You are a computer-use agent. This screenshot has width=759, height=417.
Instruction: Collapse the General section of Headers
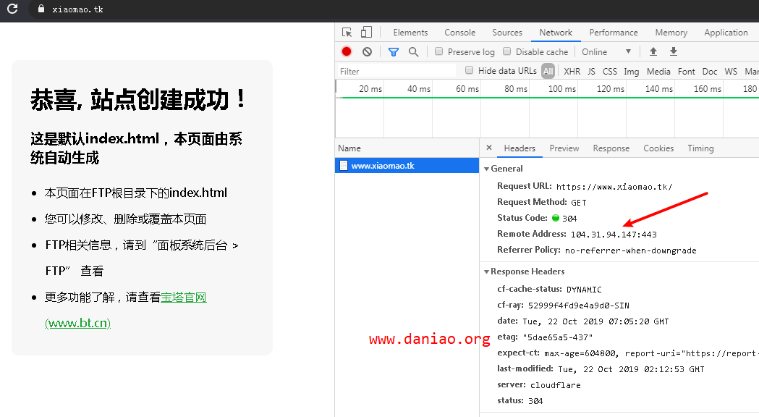click(x=488, y=168)
